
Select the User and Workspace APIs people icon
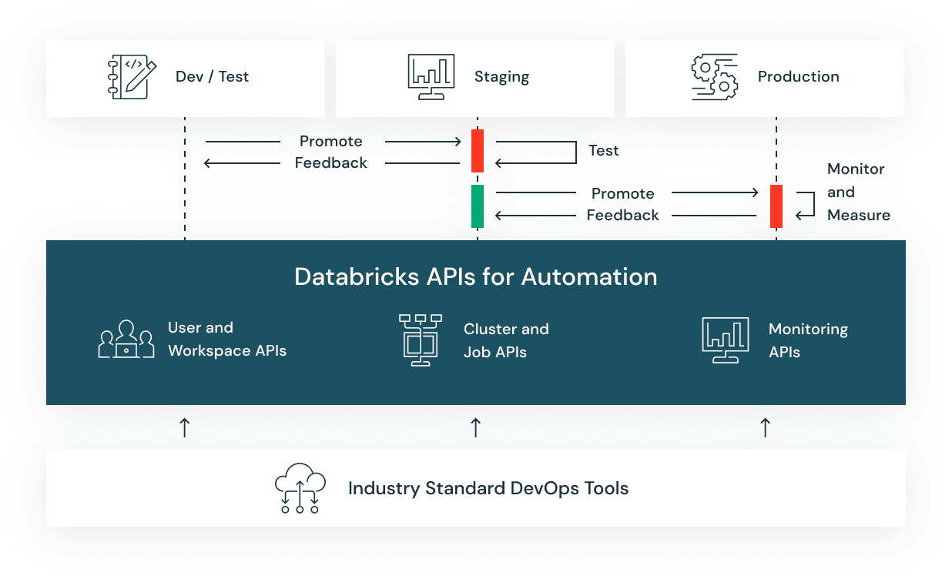126,340
